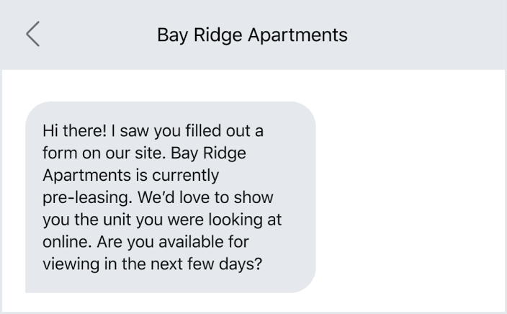507x314 pixels.
Task: Click "Apartments" inside the message bubble
Action: [x=80, y=176]
